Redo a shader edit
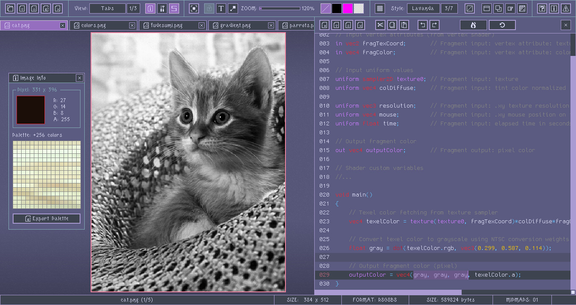 [x=434, y=25]
